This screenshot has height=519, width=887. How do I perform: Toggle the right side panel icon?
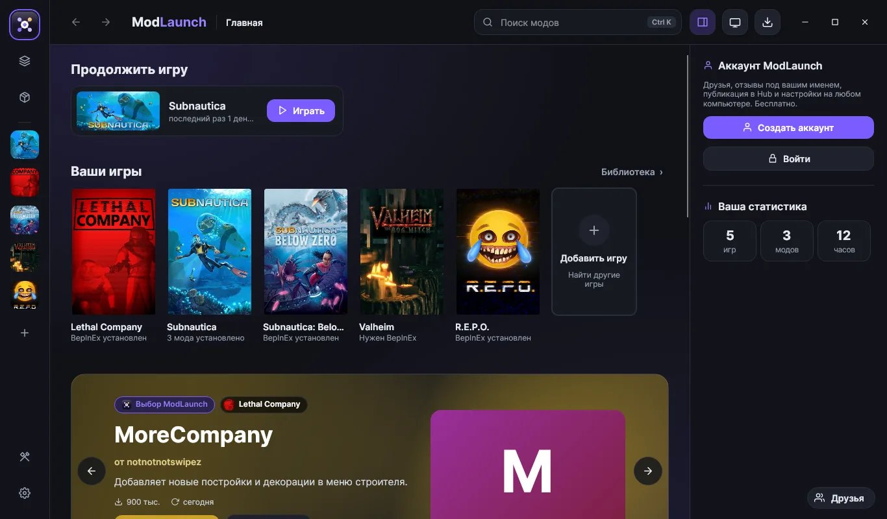(x=703, y=22)
